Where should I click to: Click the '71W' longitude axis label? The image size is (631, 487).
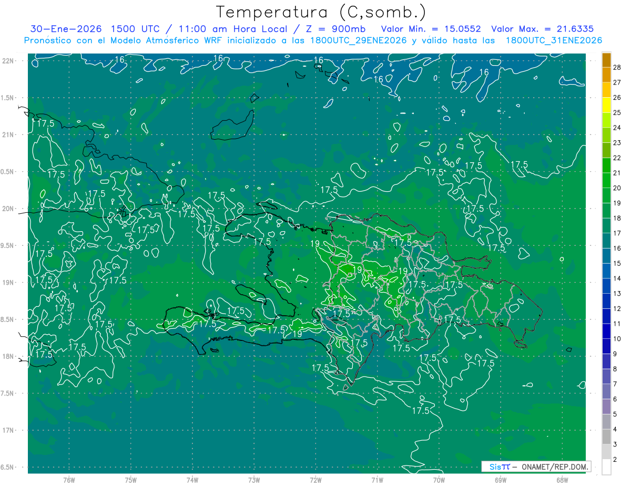pos(377,480)
